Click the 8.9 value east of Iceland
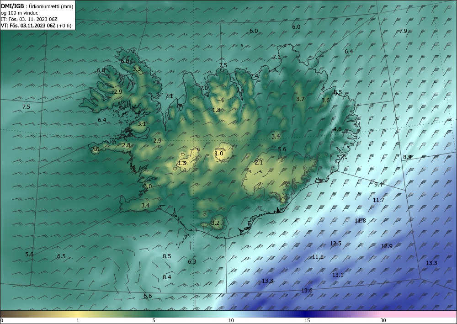Viewport: 457px width, 324px height. [407, 157]
